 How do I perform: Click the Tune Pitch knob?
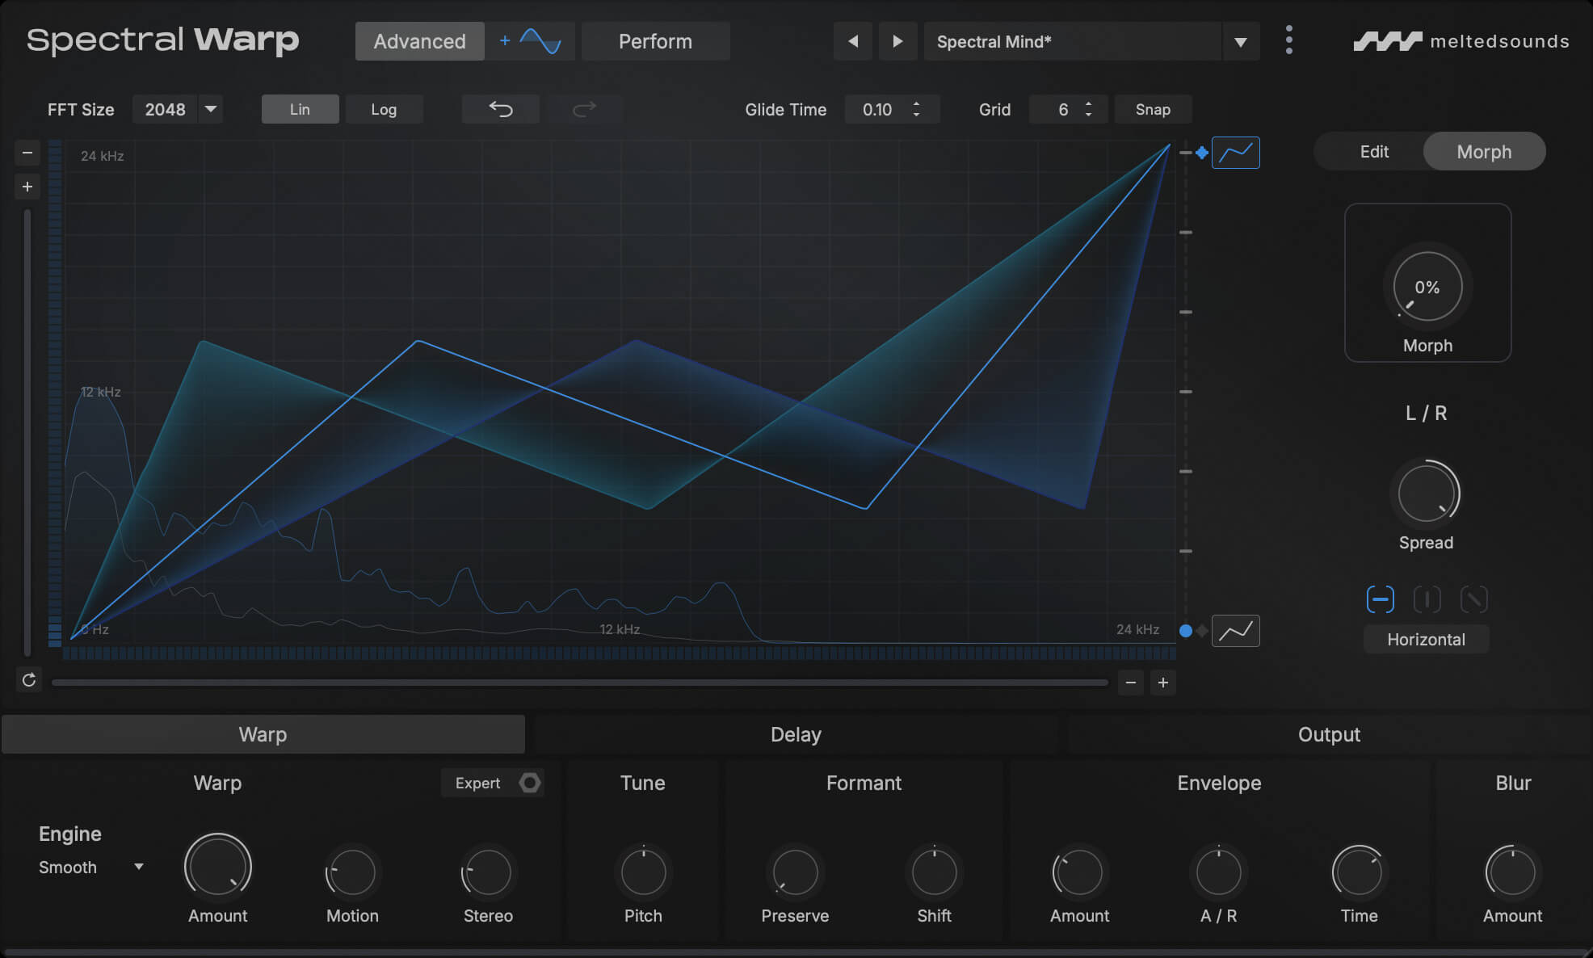coord(643,872)
